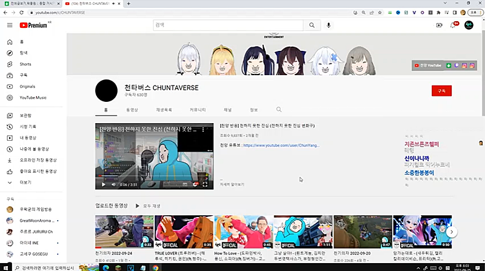Open the Twitch link in the banner
This screenshot has height=271, width=485.
tap(456, 65)
